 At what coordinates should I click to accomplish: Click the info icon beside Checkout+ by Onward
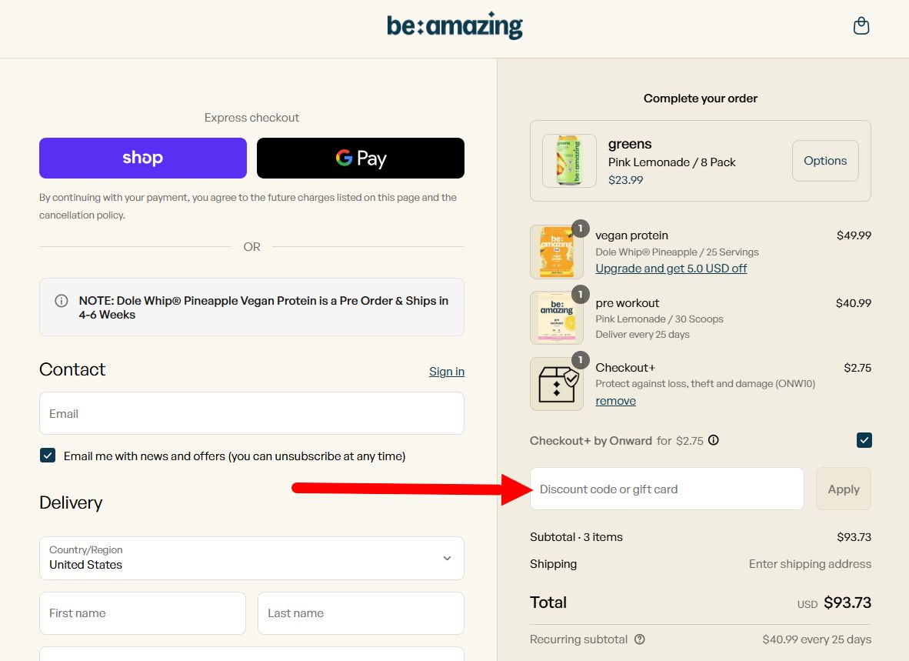(x=714, y=441)
